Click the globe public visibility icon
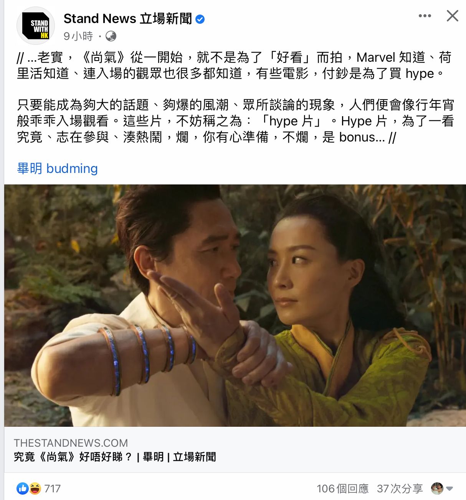466x500 pixels. click(111, 36)
